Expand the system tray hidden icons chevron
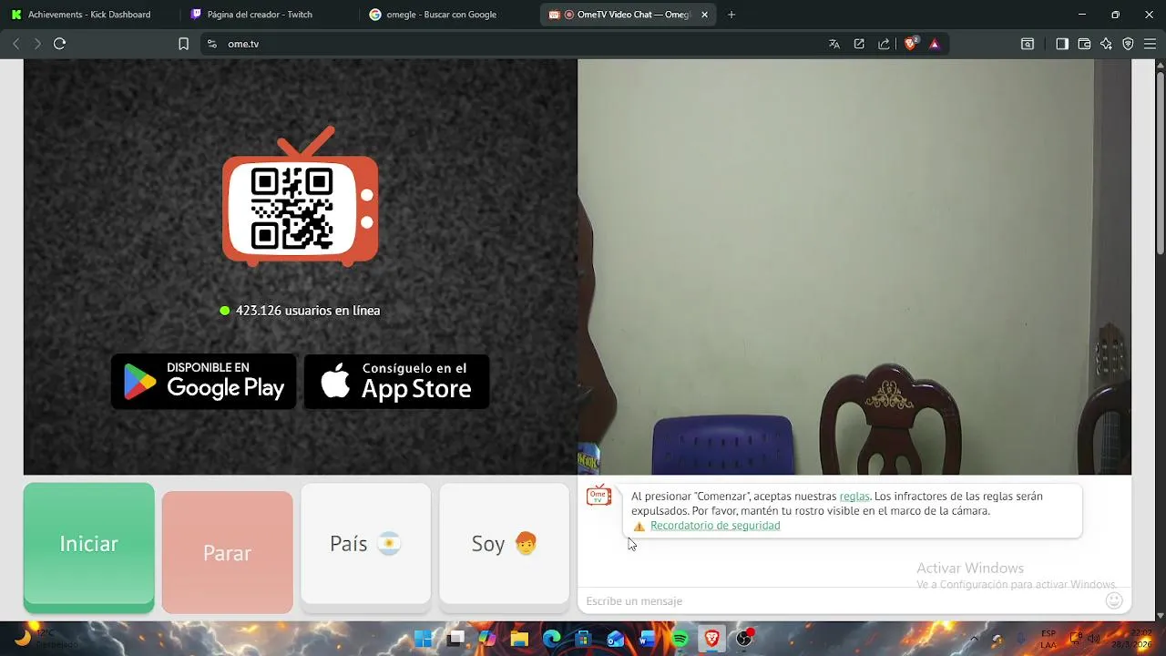 click(x=975, y=639)
